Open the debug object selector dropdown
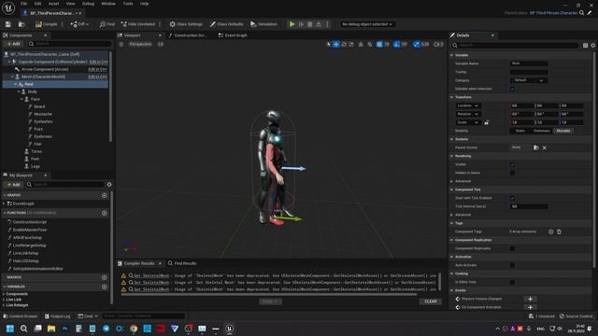The height and width of the screenshot is (336, 598). point(366,24)
